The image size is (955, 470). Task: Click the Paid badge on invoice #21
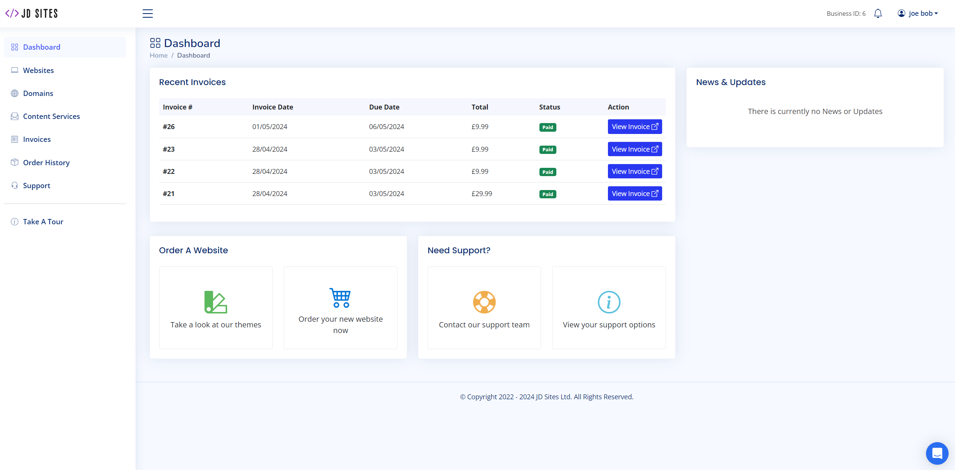coord(547,194)
